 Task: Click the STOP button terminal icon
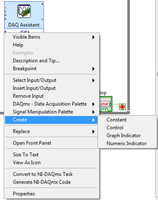point(105,104)
